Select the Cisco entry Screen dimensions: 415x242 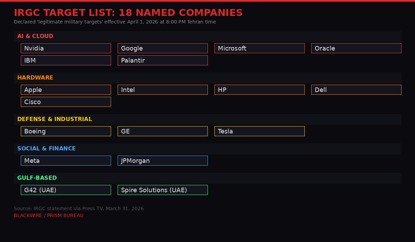tap(66, 102)
